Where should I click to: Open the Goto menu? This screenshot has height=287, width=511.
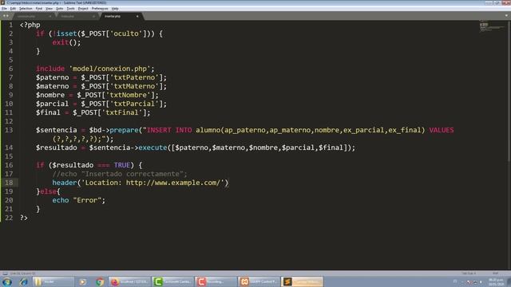point(59,9)
